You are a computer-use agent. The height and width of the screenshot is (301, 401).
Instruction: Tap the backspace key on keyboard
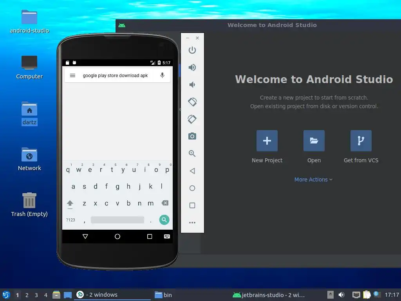click(x=165, y=203)
